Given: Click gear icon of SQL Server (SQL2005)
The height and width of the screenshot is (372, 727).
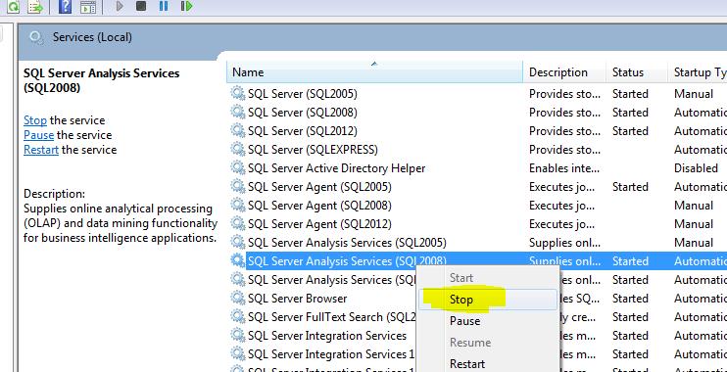Looking at the screenshot, I should 238,94.
